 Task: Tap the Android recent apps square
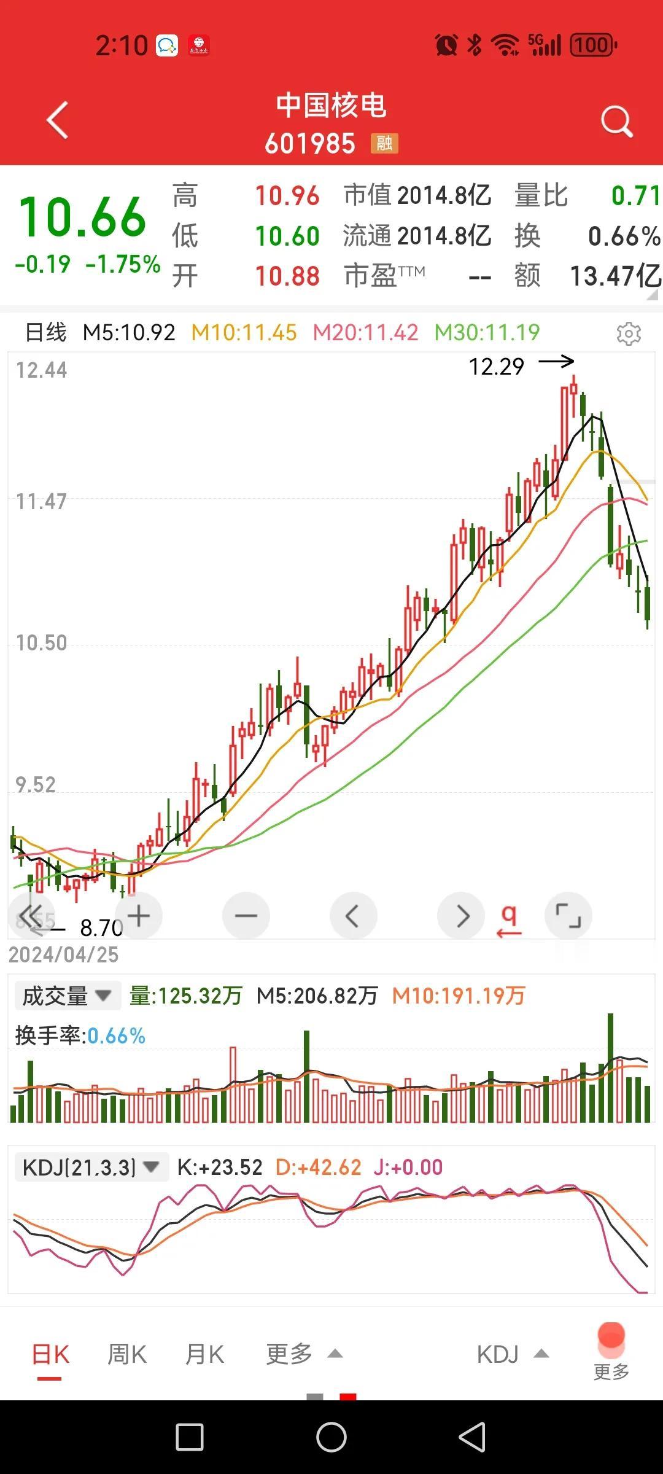[190, 1437]
